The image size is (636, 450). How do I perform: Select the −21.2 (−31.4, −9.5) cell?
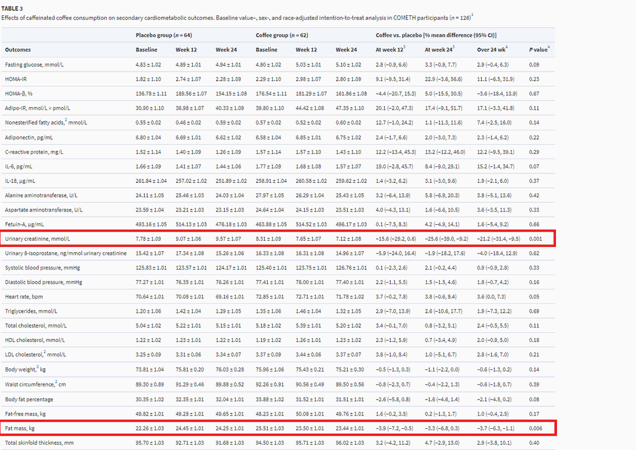(499, 239)
